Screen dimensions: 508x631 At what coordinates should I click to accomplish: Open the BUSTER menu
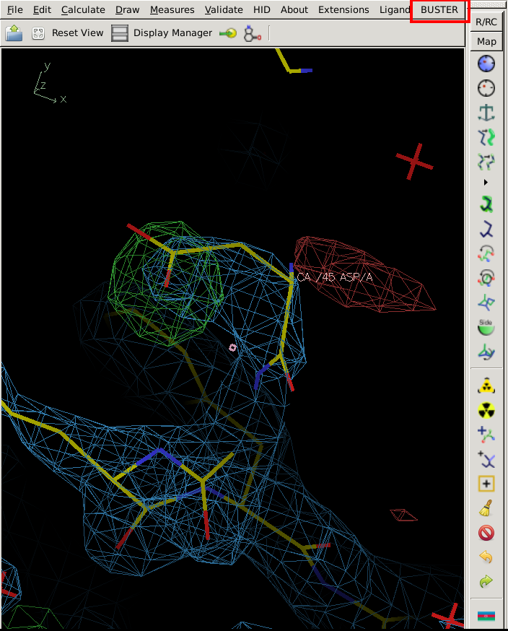tap(439, 9)
